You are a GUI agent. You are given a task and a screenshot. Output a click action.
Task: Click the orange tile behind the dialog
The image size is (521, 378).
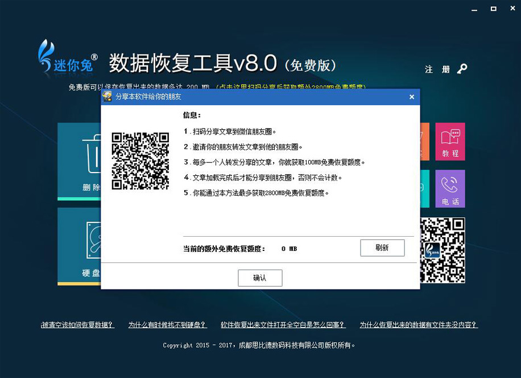(425, 141)
